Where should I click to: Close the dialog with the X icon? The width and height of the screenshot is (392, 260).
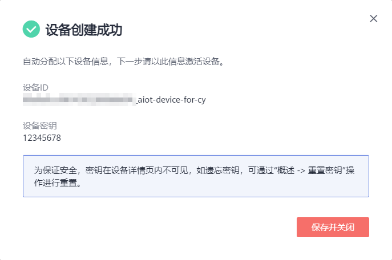pyautogui.click(x=374, y=19)
